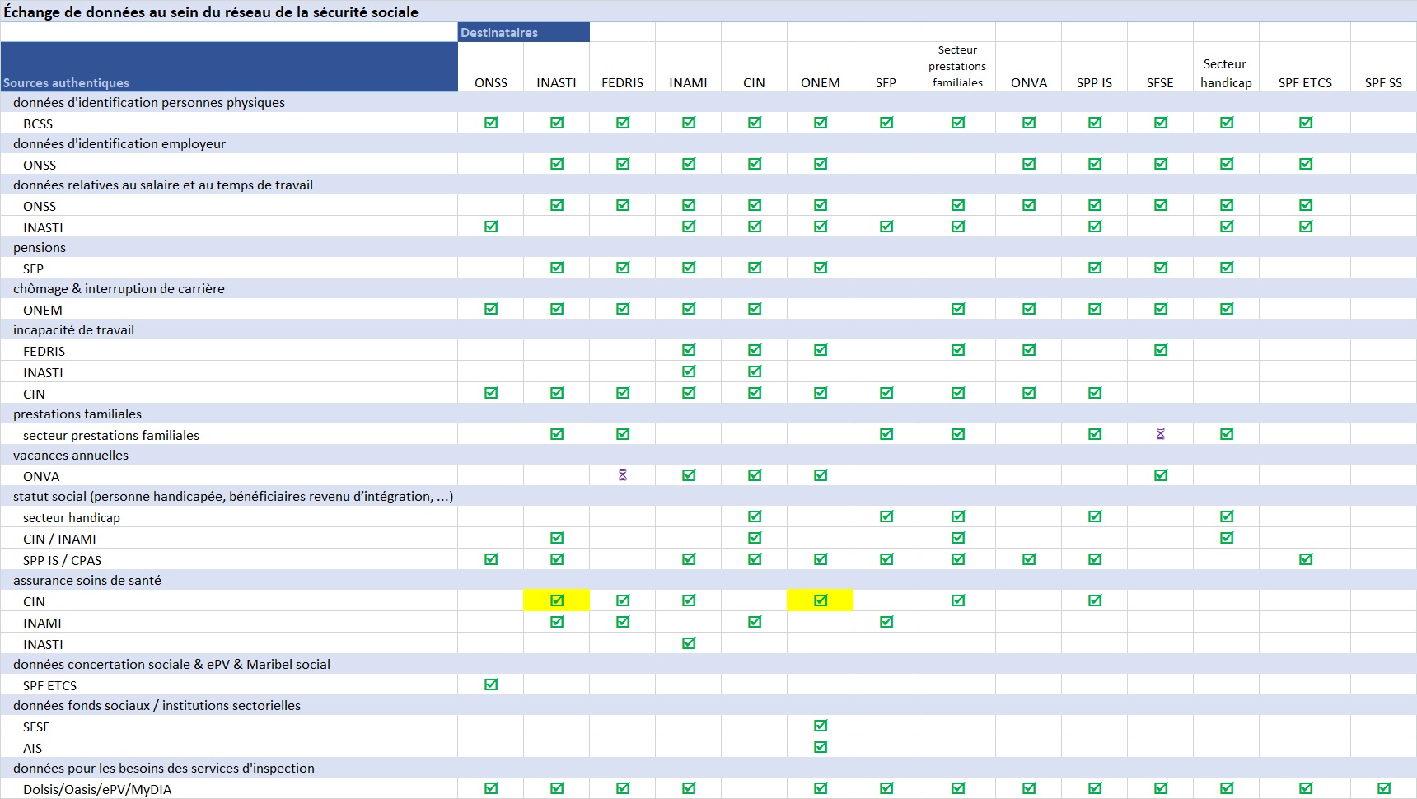Image resolution: width=1417 pixels, height=799 pixels.
Task: Select the Sources authentiques header cell
Action: coord(229,68)
